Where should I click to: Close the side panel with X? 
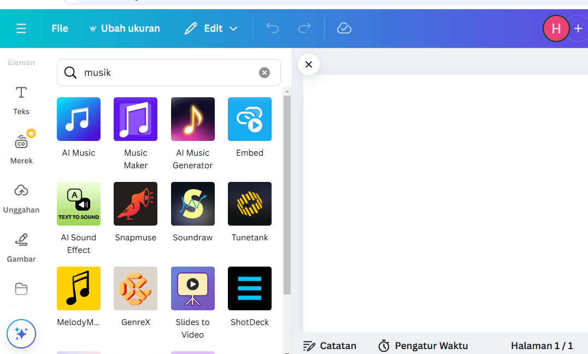309,64
